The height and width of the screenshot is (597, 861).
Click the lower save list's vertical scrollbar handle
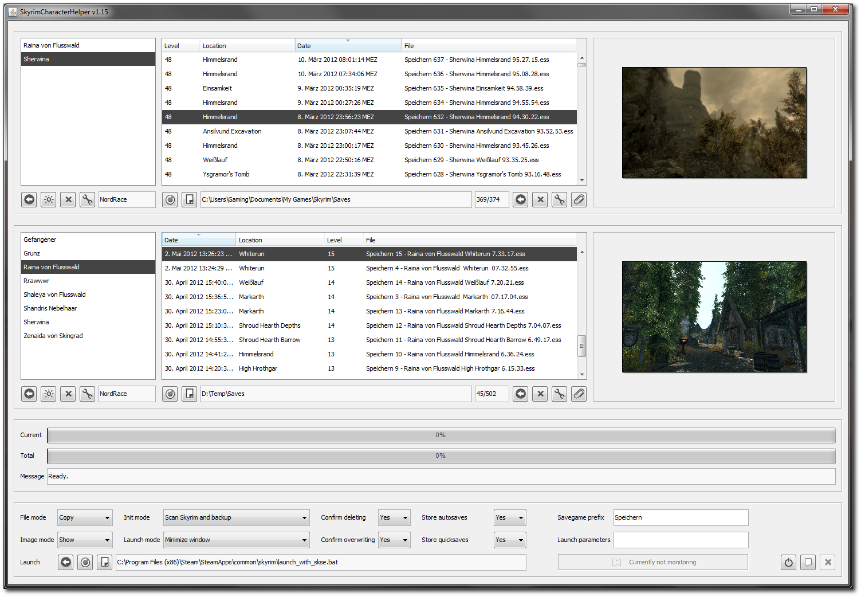point(582,345)
